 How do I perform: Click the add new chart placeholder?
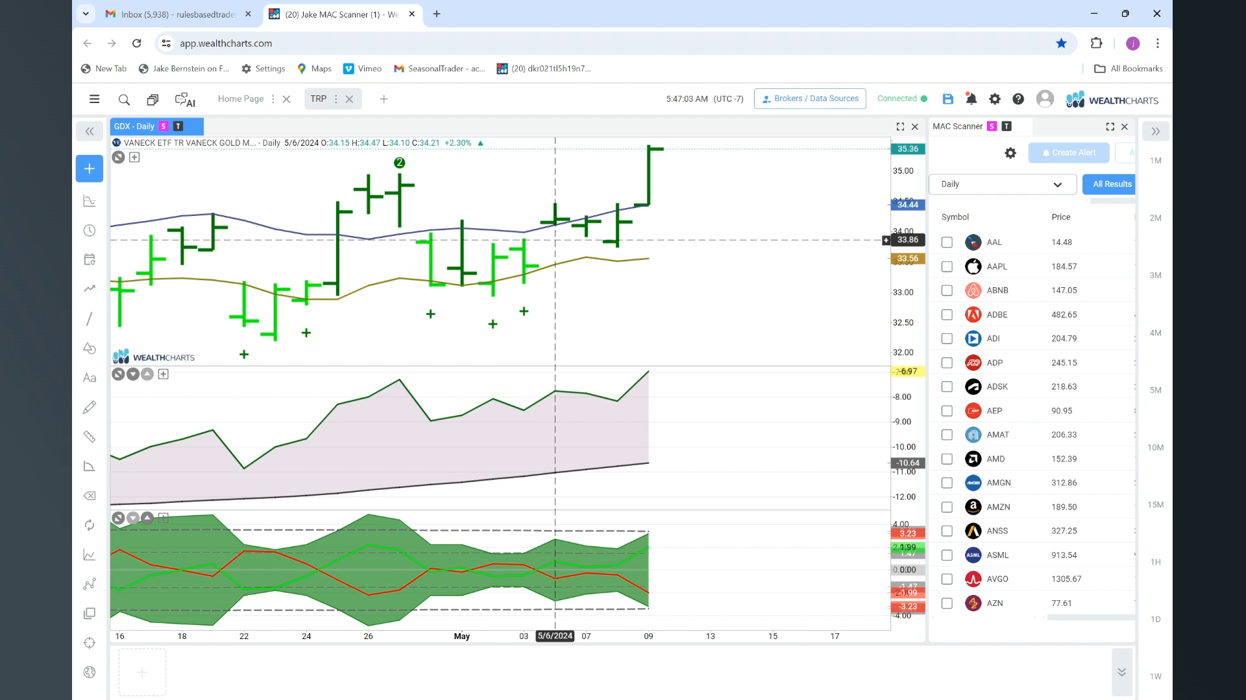click(142, 672)
